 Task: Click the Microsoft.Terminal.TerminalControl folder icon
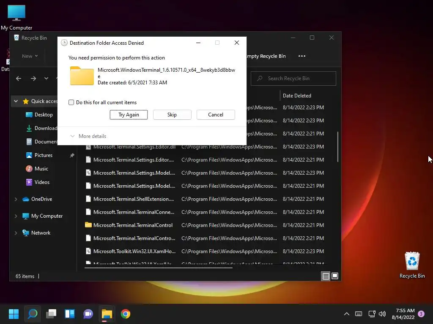coord(88,225)
